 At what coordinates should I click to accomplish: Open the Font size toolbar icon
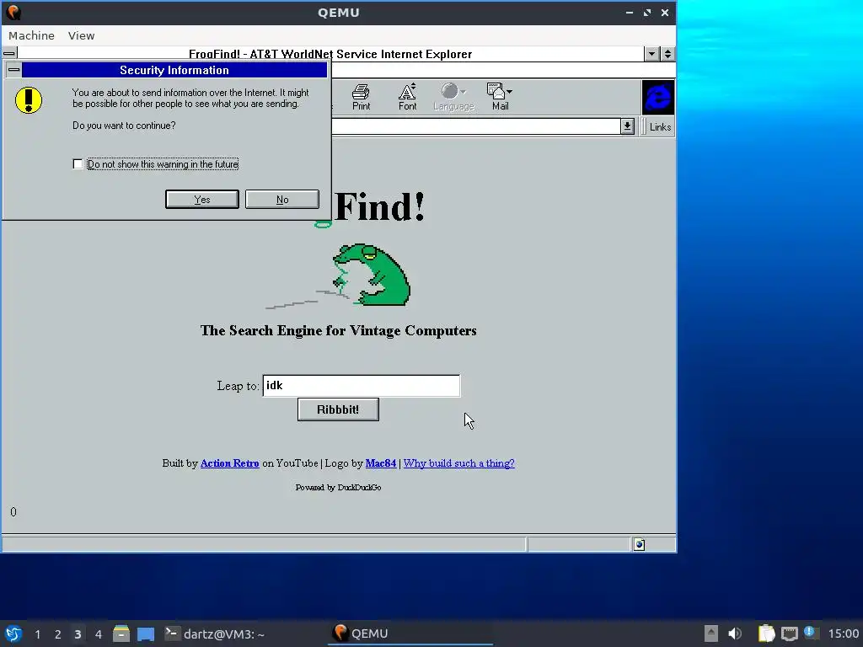[407, 97]
